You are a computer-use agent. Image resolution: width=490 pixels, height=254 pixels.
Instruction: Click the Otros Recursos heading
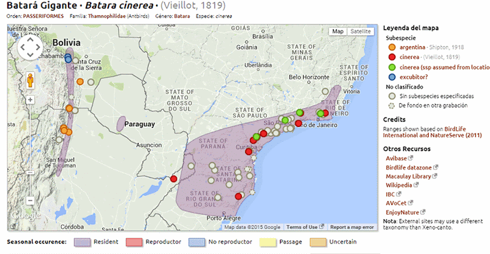(407, 148)
